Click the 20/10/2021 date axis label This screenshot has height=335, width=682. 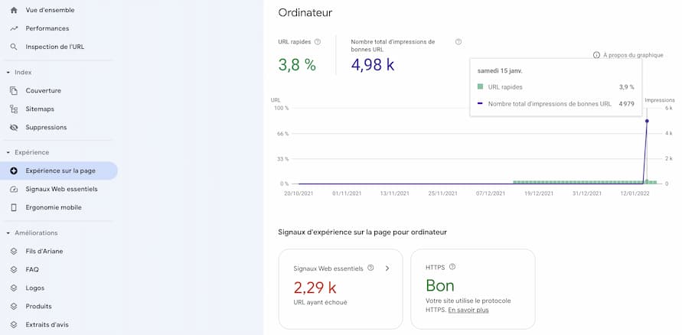[x=299, y=194]
